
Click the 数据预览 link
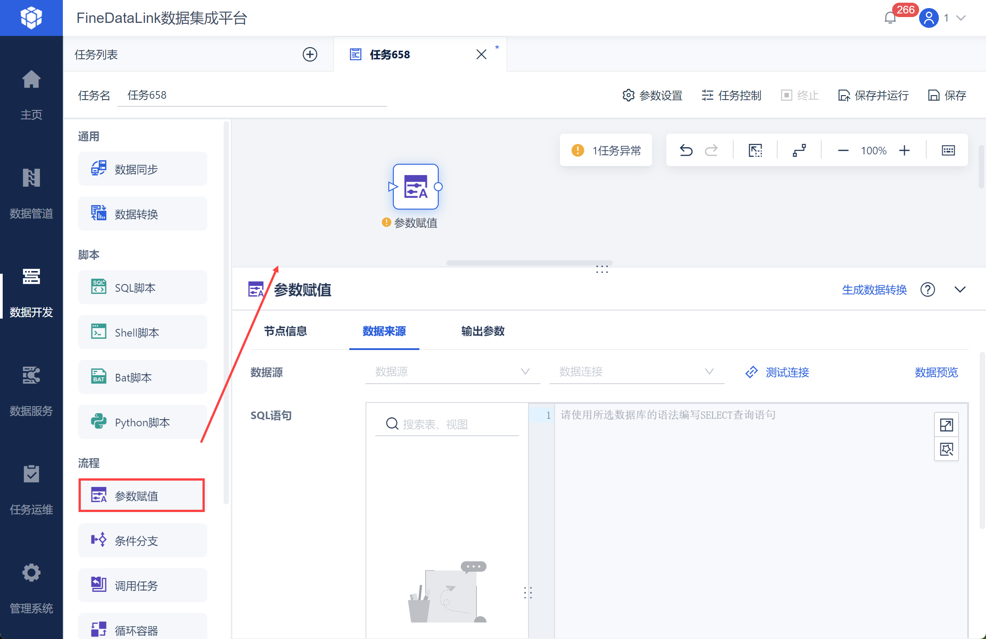pyautogui.click(x=937, y=372)
